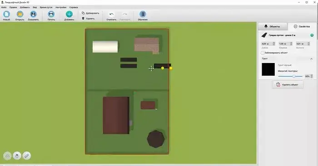318x166 pixels.
Task: Edit the Длина length field
Action: tap(266, 44)
